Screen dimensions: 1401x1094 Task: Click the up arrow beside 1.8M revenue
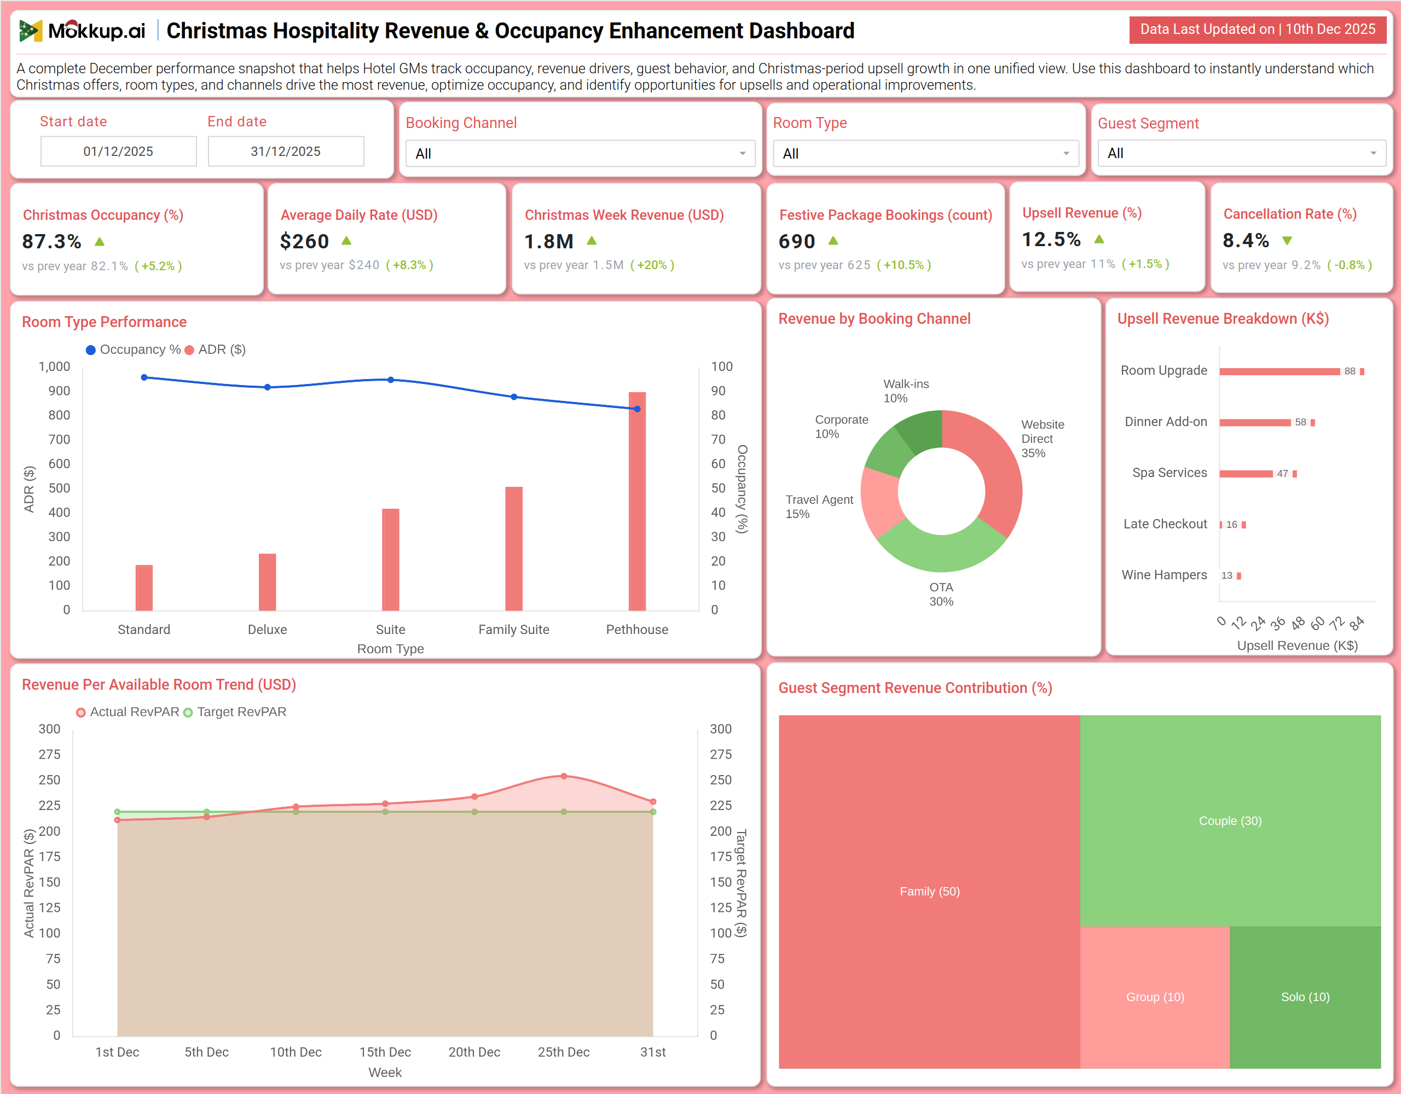pos(592,241)
